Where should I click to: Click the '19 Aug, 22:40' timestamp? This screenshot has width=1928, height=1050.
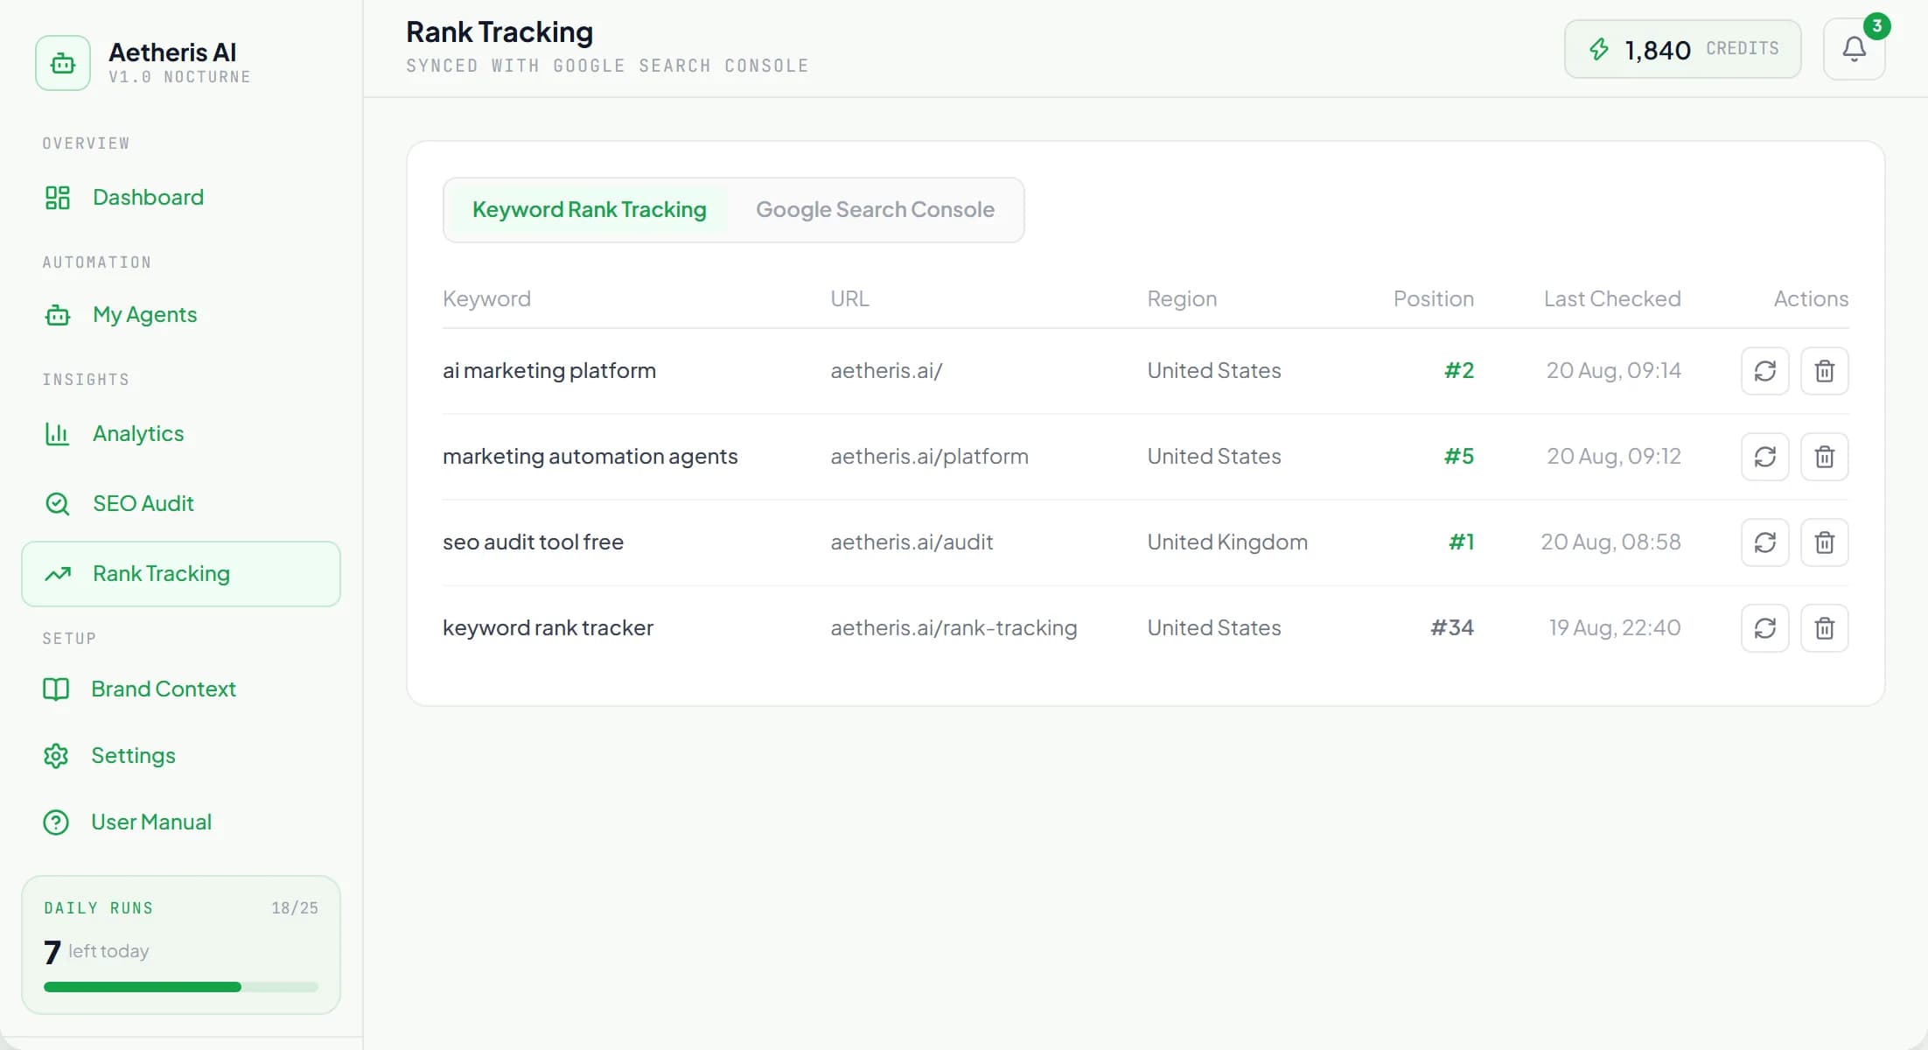coord(1615,628)
